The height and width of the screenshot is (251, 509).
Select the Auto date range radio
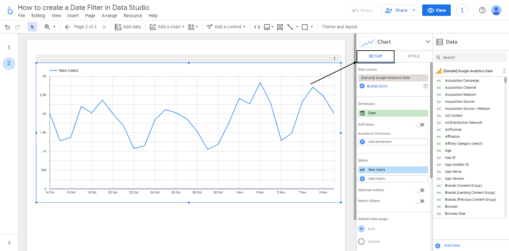[361, 229]
